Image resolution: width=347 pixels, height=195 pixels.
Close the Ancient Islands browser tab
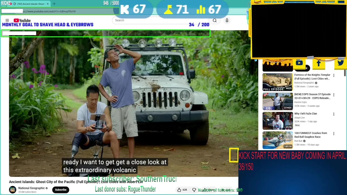(x=47, y=4)
